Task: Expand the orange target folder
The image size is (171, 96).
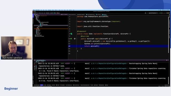Action: (35, 29)
